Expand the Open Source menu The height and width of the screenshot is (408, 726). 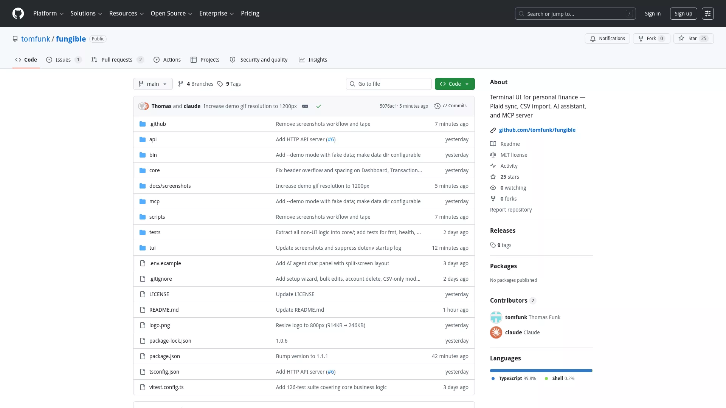pyautogui.click(x=171, y=14)
